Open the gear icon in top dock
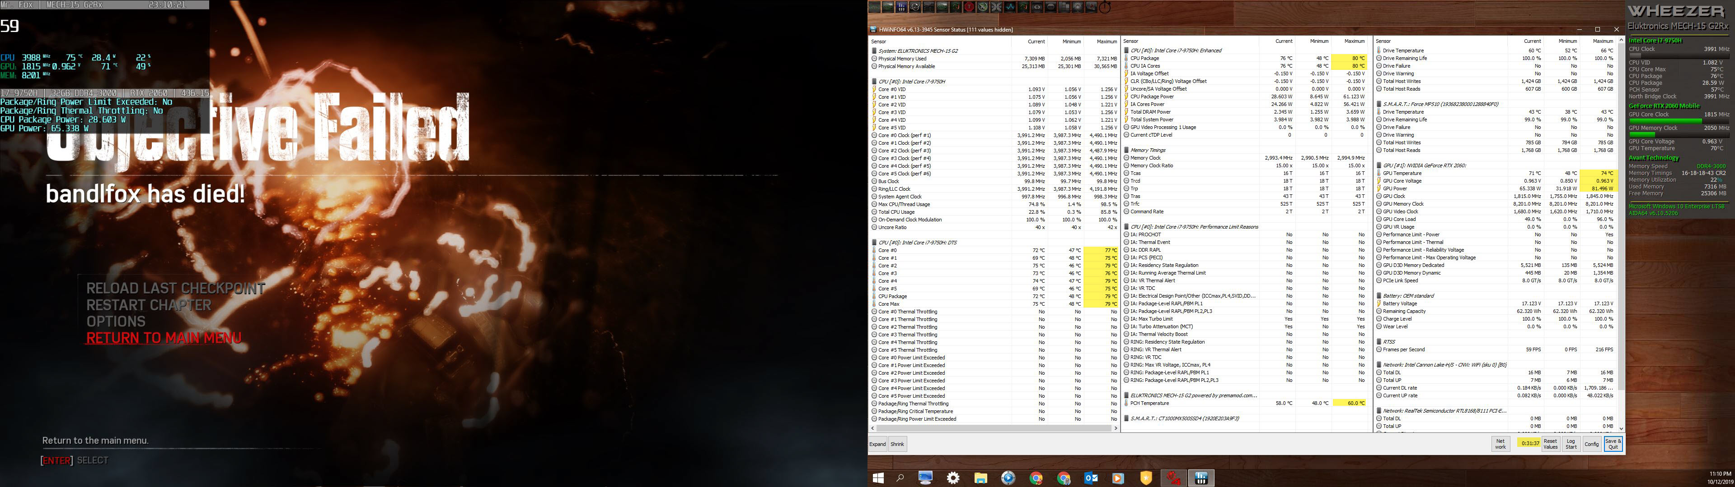The image size is (1735, 487). [1079, 7]
